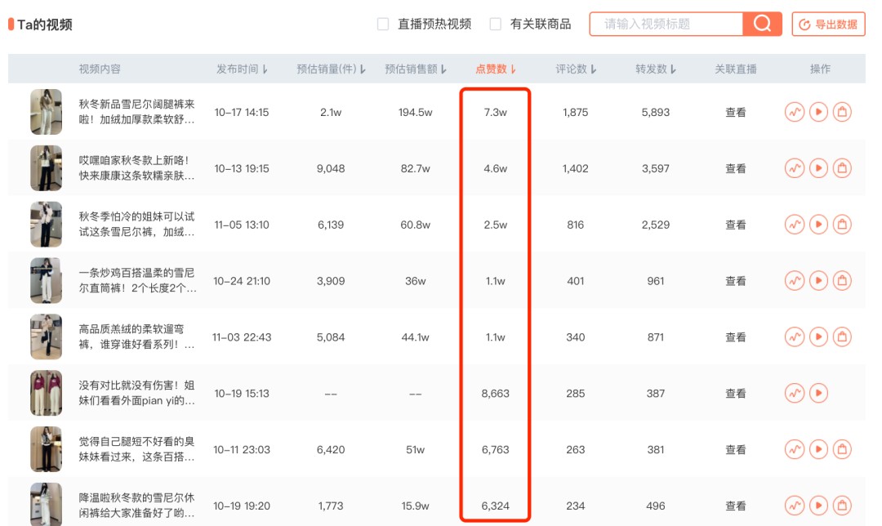Open trend chart for 10-13 19:15 video
Image resolution: width=882 pixels, height=526 pixels.
(x=795, y=168)
